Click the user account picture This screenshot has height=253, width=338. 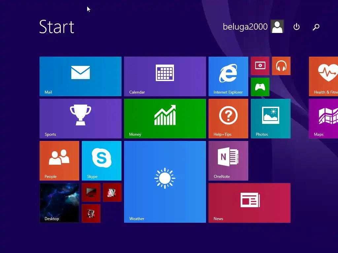click(x=277, y=27)
